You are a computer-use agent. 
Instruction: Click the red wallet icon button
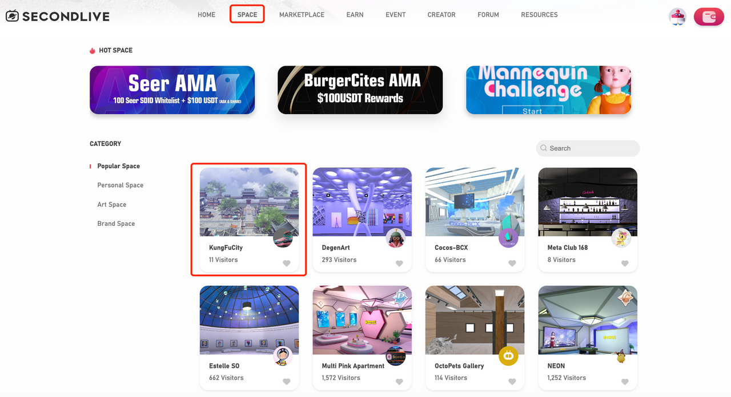click(709, 17)
